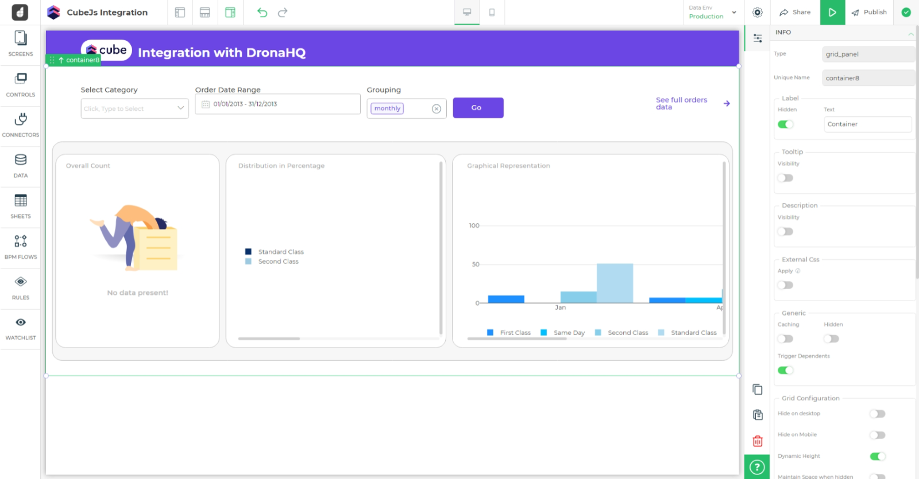Toggle off the Label Hidden switch

[785, 124]
